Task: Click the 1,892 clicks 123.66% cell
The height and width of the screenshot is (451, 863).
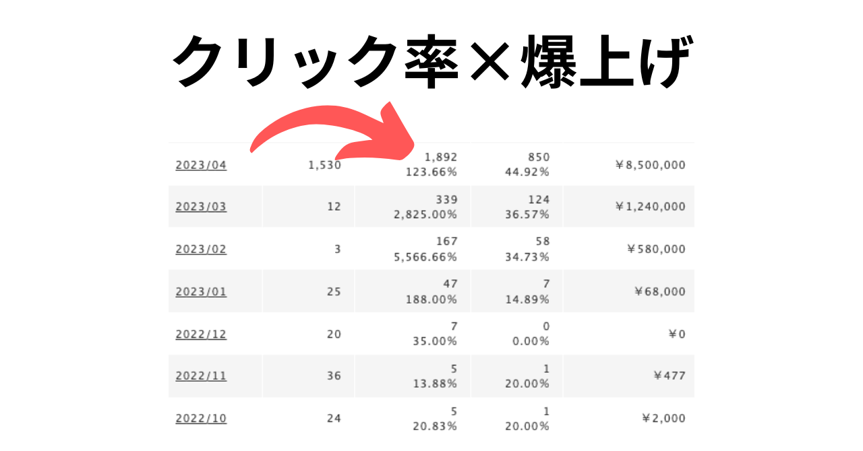Action: coord(413,164)
